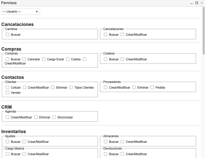Enable the Vender permission for Clientes

click(7, 92)
